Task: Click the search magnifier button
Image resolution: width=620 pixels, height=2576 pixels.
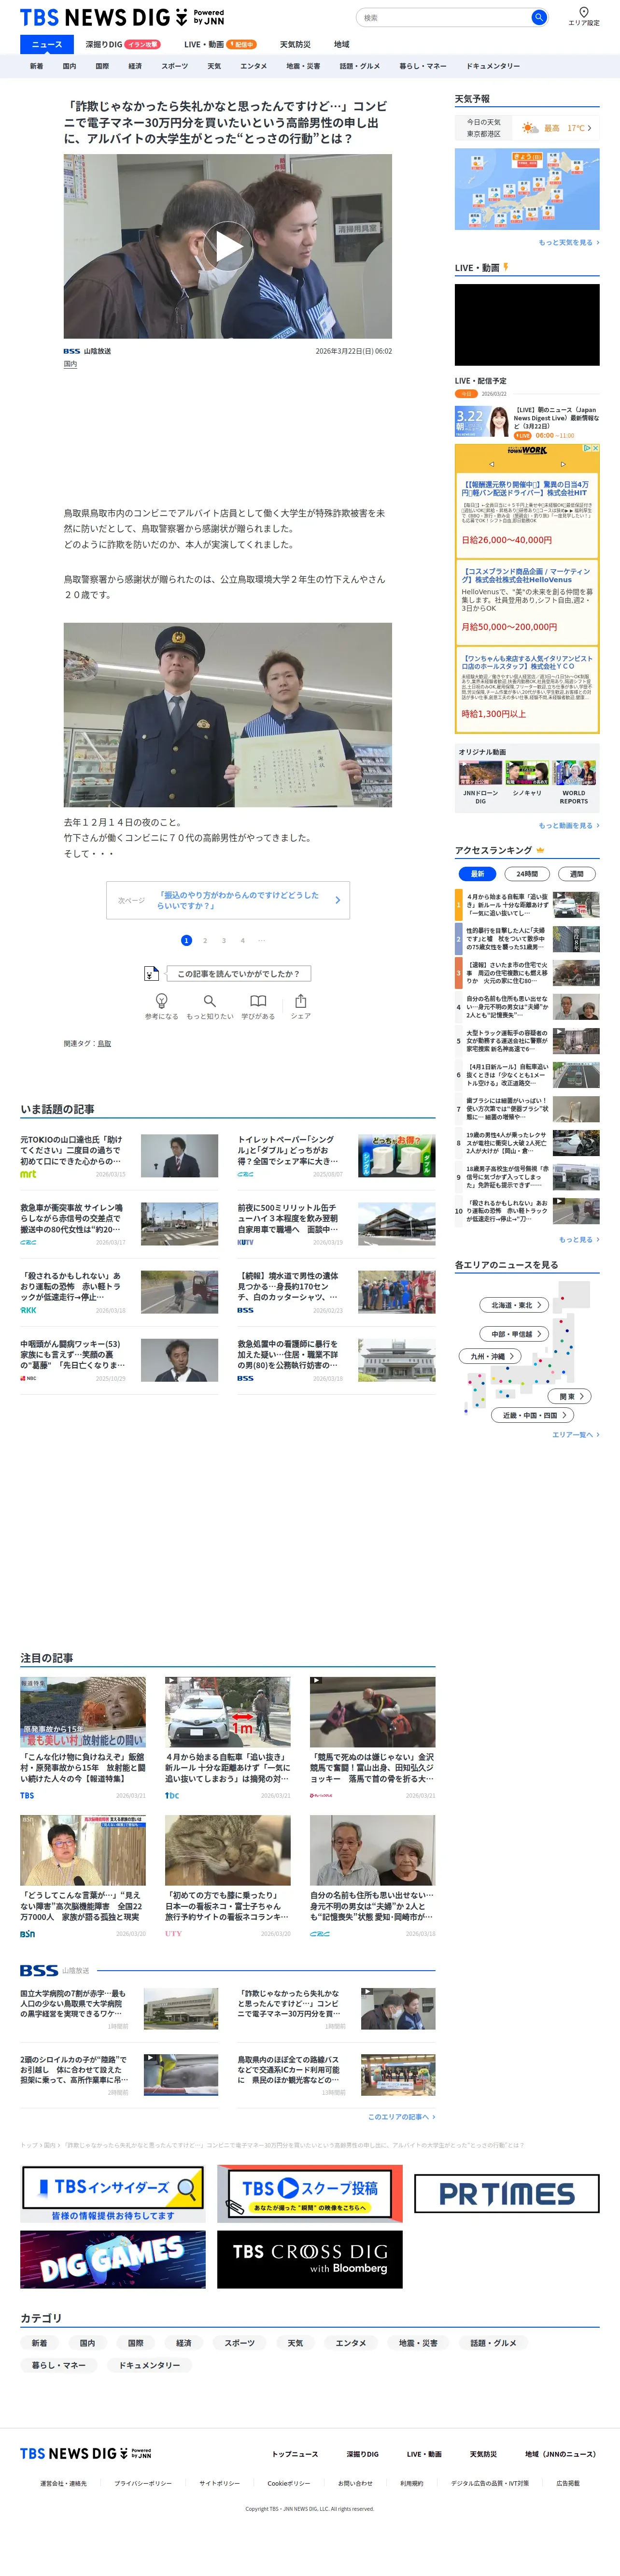Action: [x=538, y=17]
